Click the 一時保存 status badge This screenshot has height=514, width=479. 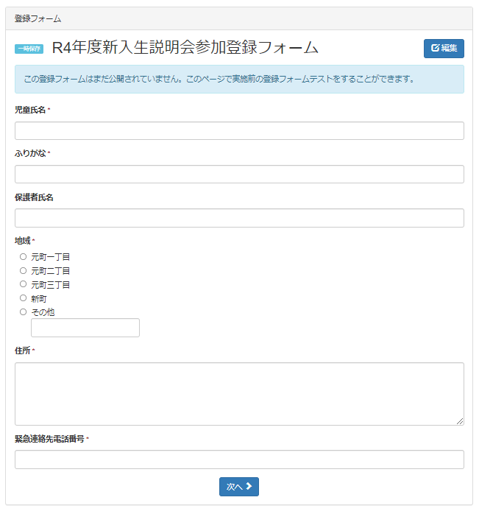pos(29,49)
